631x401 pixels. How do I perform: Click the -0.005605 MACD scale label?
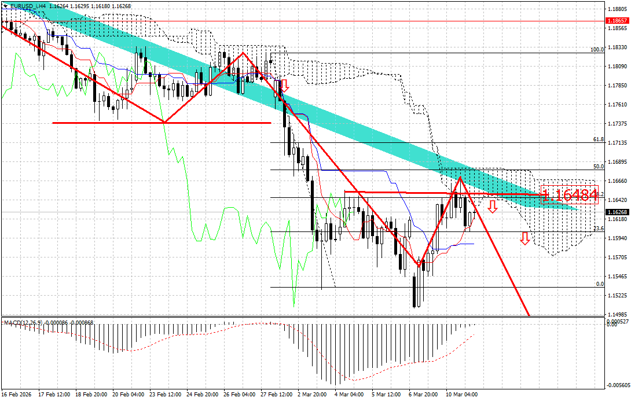[618, 385]
